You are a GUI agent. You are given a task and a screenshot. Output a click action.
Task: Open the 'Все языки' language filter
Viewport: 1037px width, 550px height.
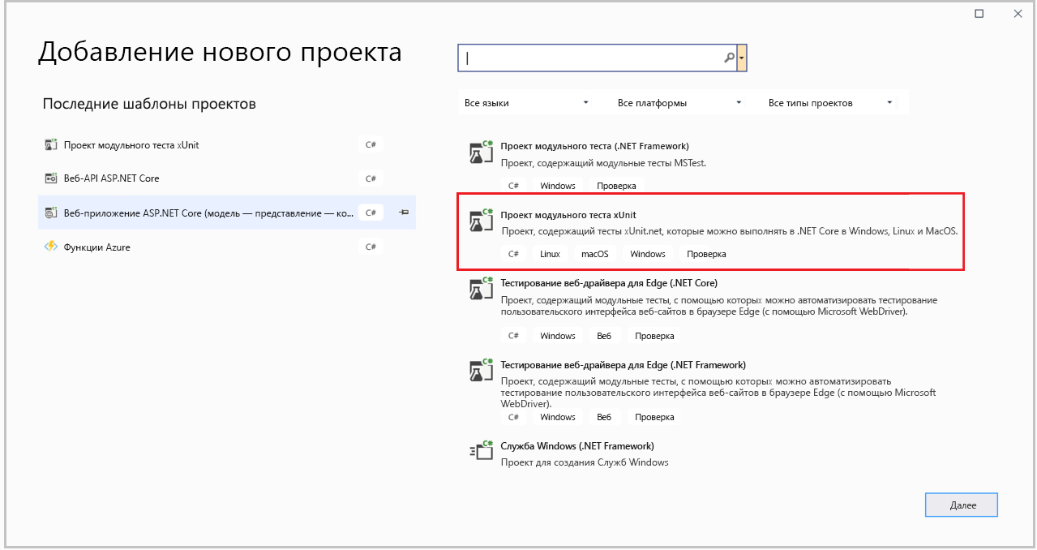(527, 103)
